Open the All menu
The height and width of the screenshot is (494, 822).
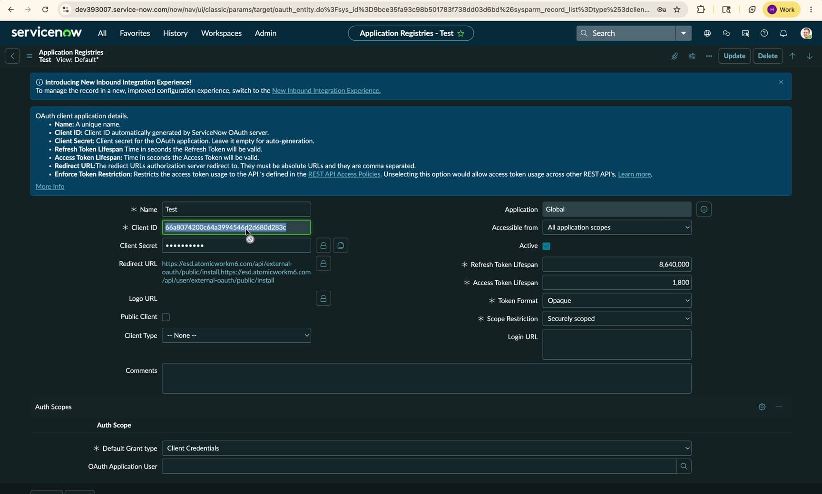coord(102,33)
